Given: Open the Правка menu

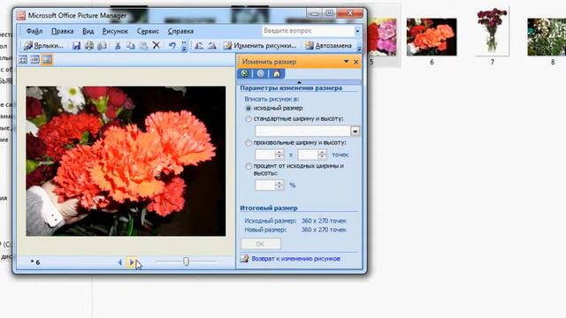Looking at the screenshot, I should click(63, 32).
